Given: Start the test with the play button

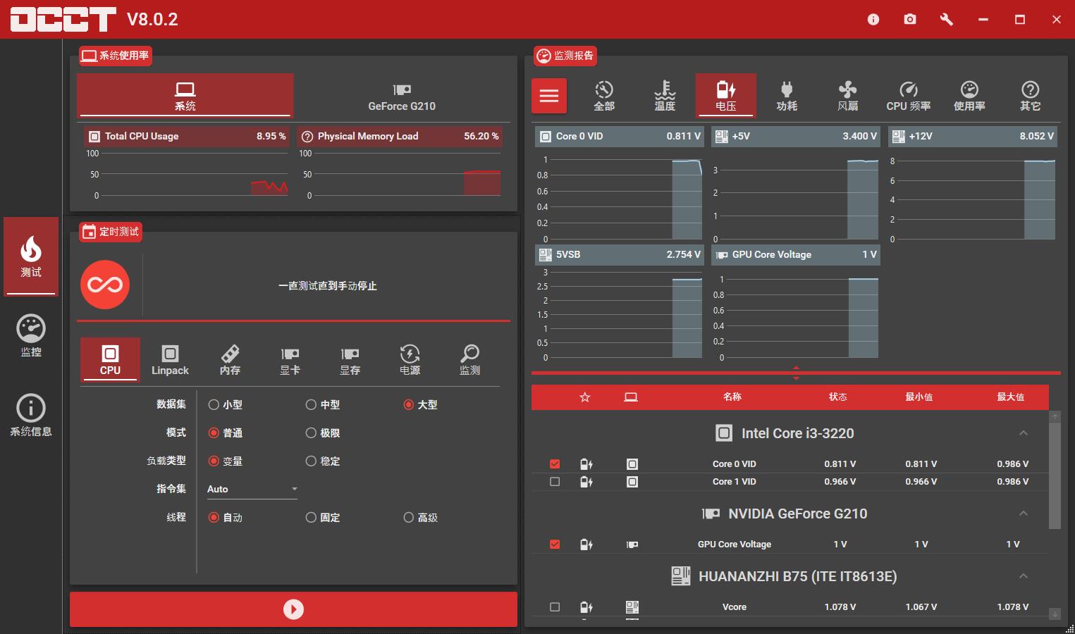Looking at the screenshot, I should tap(293, 609).
